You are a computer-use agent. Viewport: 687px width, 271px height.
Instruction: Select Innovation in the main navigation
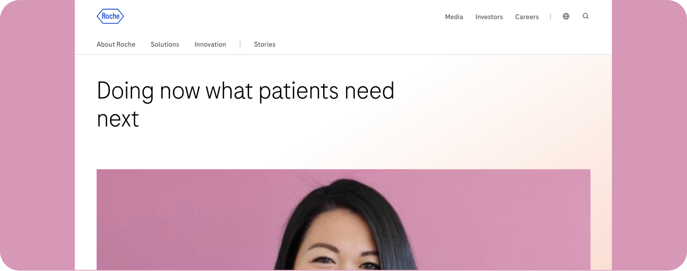pos(210,44)
